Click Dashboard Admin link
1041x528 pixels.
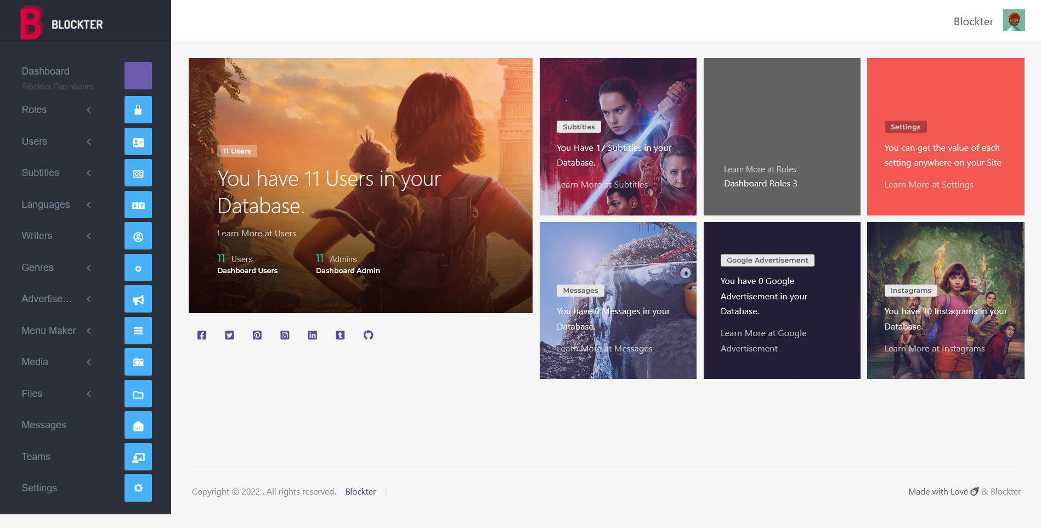click(x=348, y=271)
